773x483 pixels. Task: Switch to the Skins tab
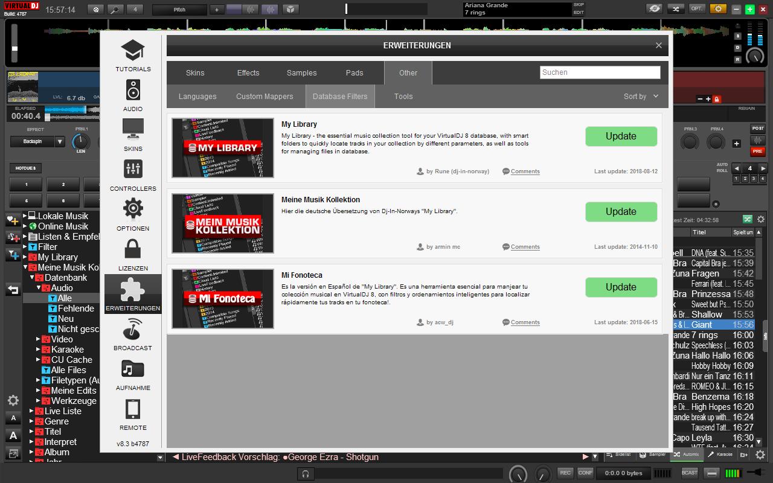195,73
